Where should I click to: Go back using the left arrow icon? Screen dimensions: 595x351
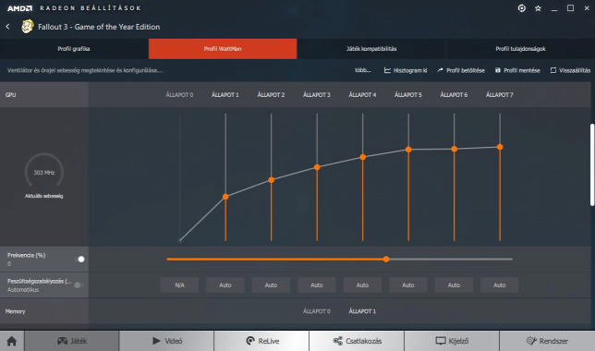coord(7,27)
